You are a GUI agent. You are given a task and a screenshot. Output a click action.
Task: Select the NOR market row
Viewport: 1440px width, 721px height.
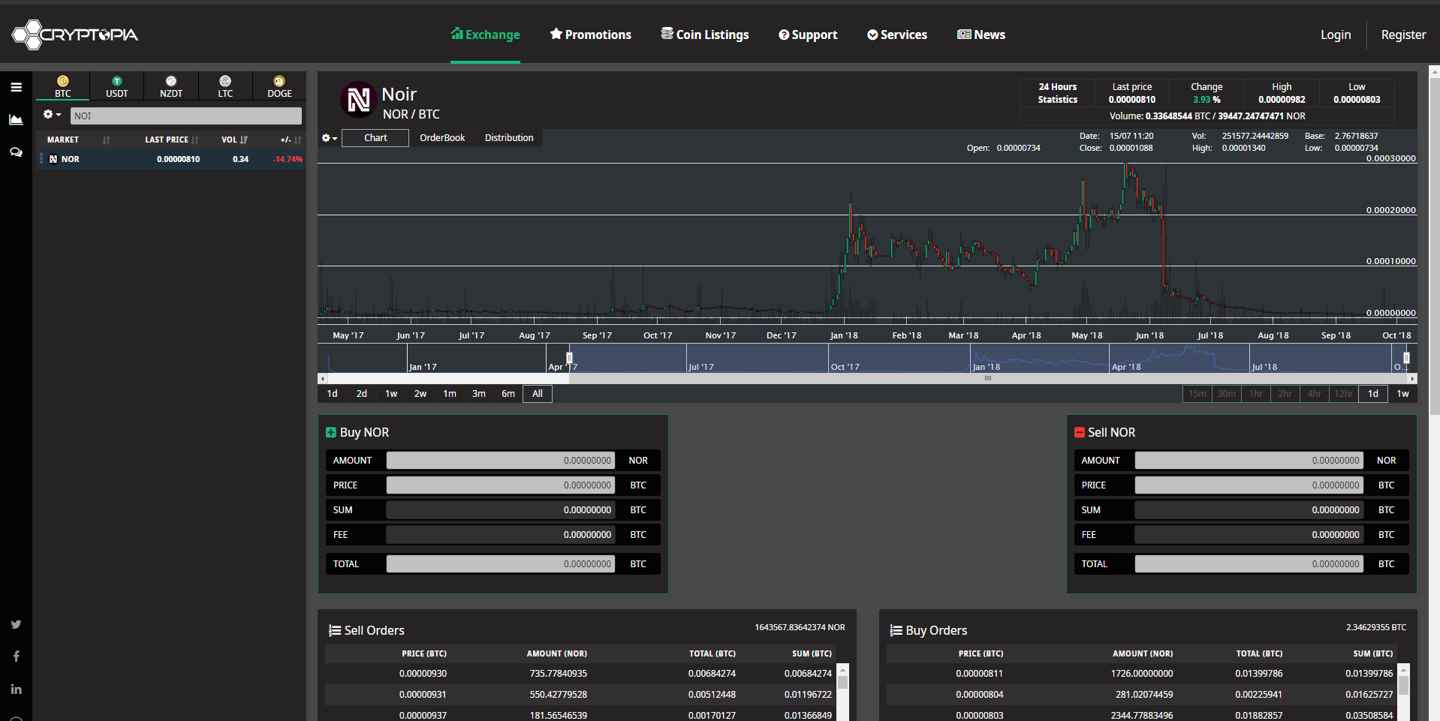point(171,159)
